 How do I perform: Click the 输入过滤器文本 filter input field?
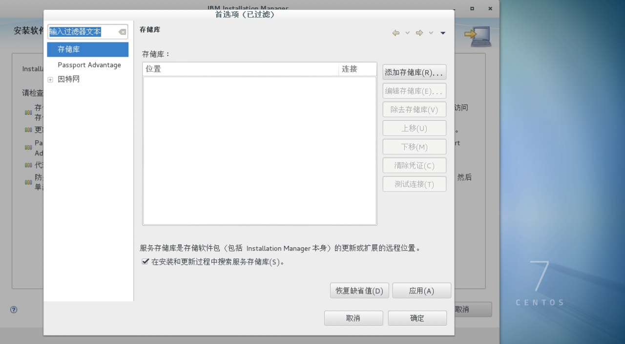tap(82, 32)
